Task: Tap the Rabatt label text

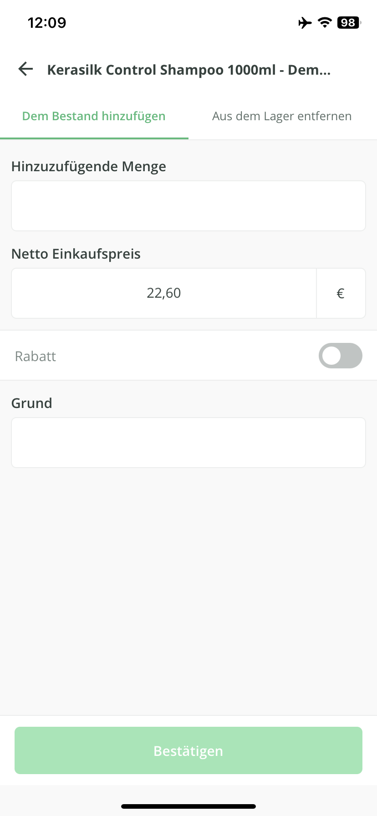Action: [x=36, y=357]
